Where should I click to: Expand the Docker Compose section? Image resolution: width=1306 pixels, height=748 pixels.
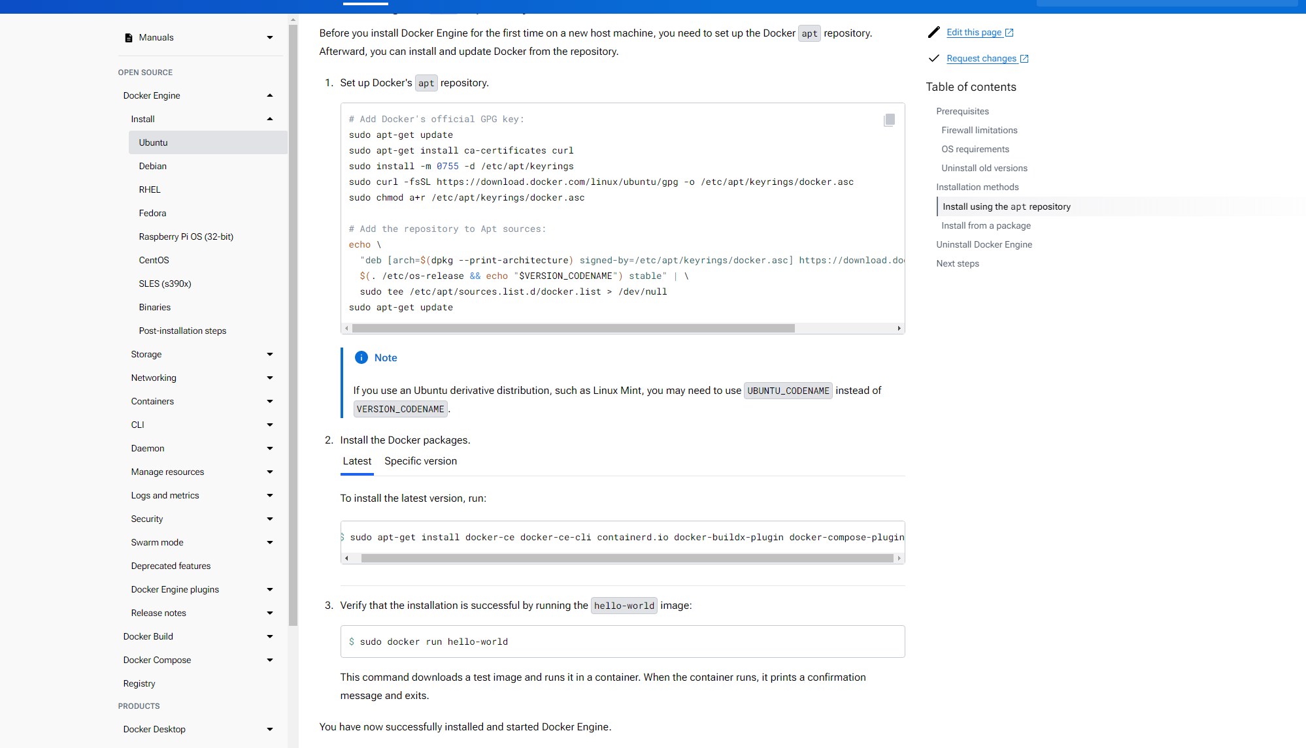coord(270,660)
